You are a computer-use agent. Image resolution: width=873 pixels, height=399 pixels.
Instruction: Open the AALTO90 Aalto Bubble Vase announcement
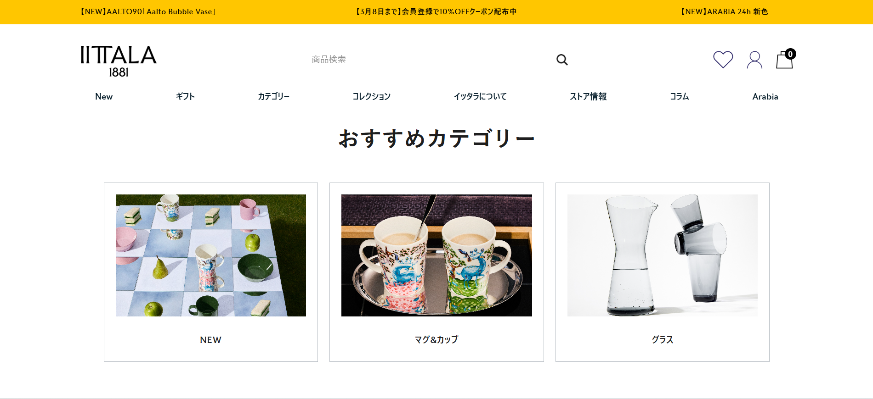pyautogui.click(x=148, y=11)
